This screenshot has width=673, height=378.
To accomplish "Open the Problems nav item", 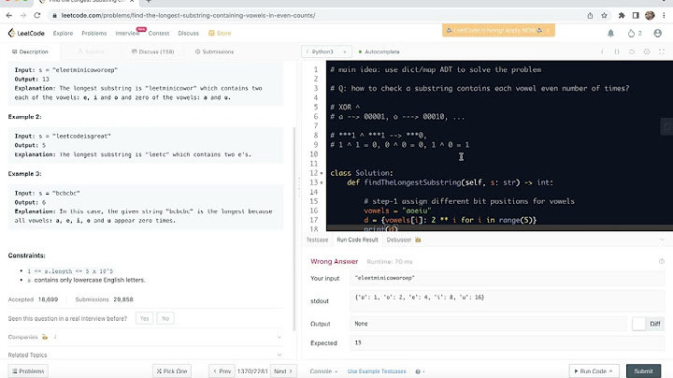I will [x=94, y=33].
